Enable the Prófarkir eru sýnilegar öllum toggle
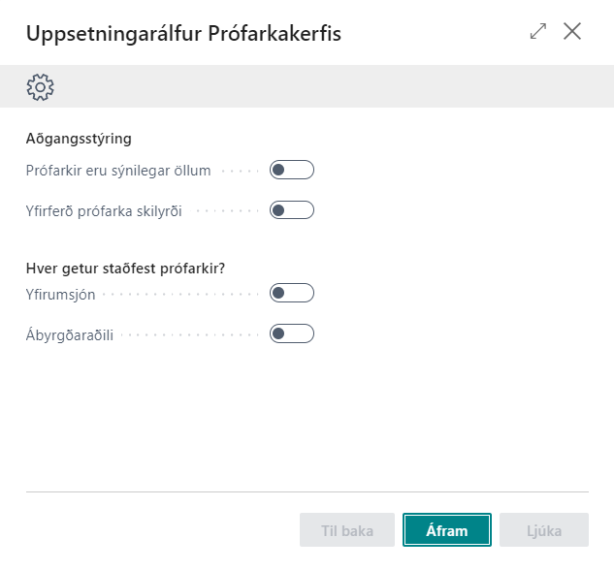 (292, 171)
